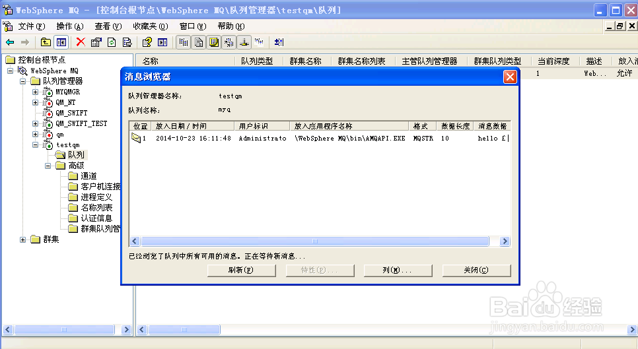This screenshot has height=349, width=638.
Task: Expand the QM_SWIFT_TEST queue manager node
Action: (36, 123)
